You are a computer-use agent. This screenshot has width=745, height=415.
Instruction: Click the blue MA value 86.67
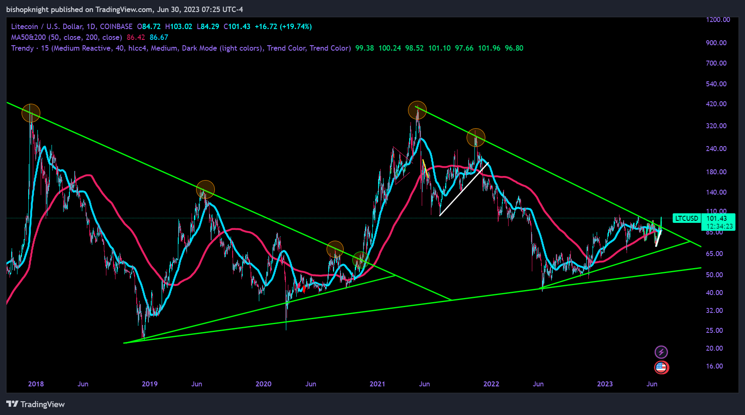[x=159, y=37]
